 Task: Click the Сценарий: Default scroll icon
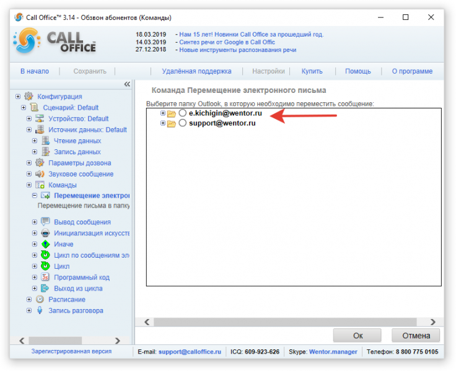tap(34, 107)
